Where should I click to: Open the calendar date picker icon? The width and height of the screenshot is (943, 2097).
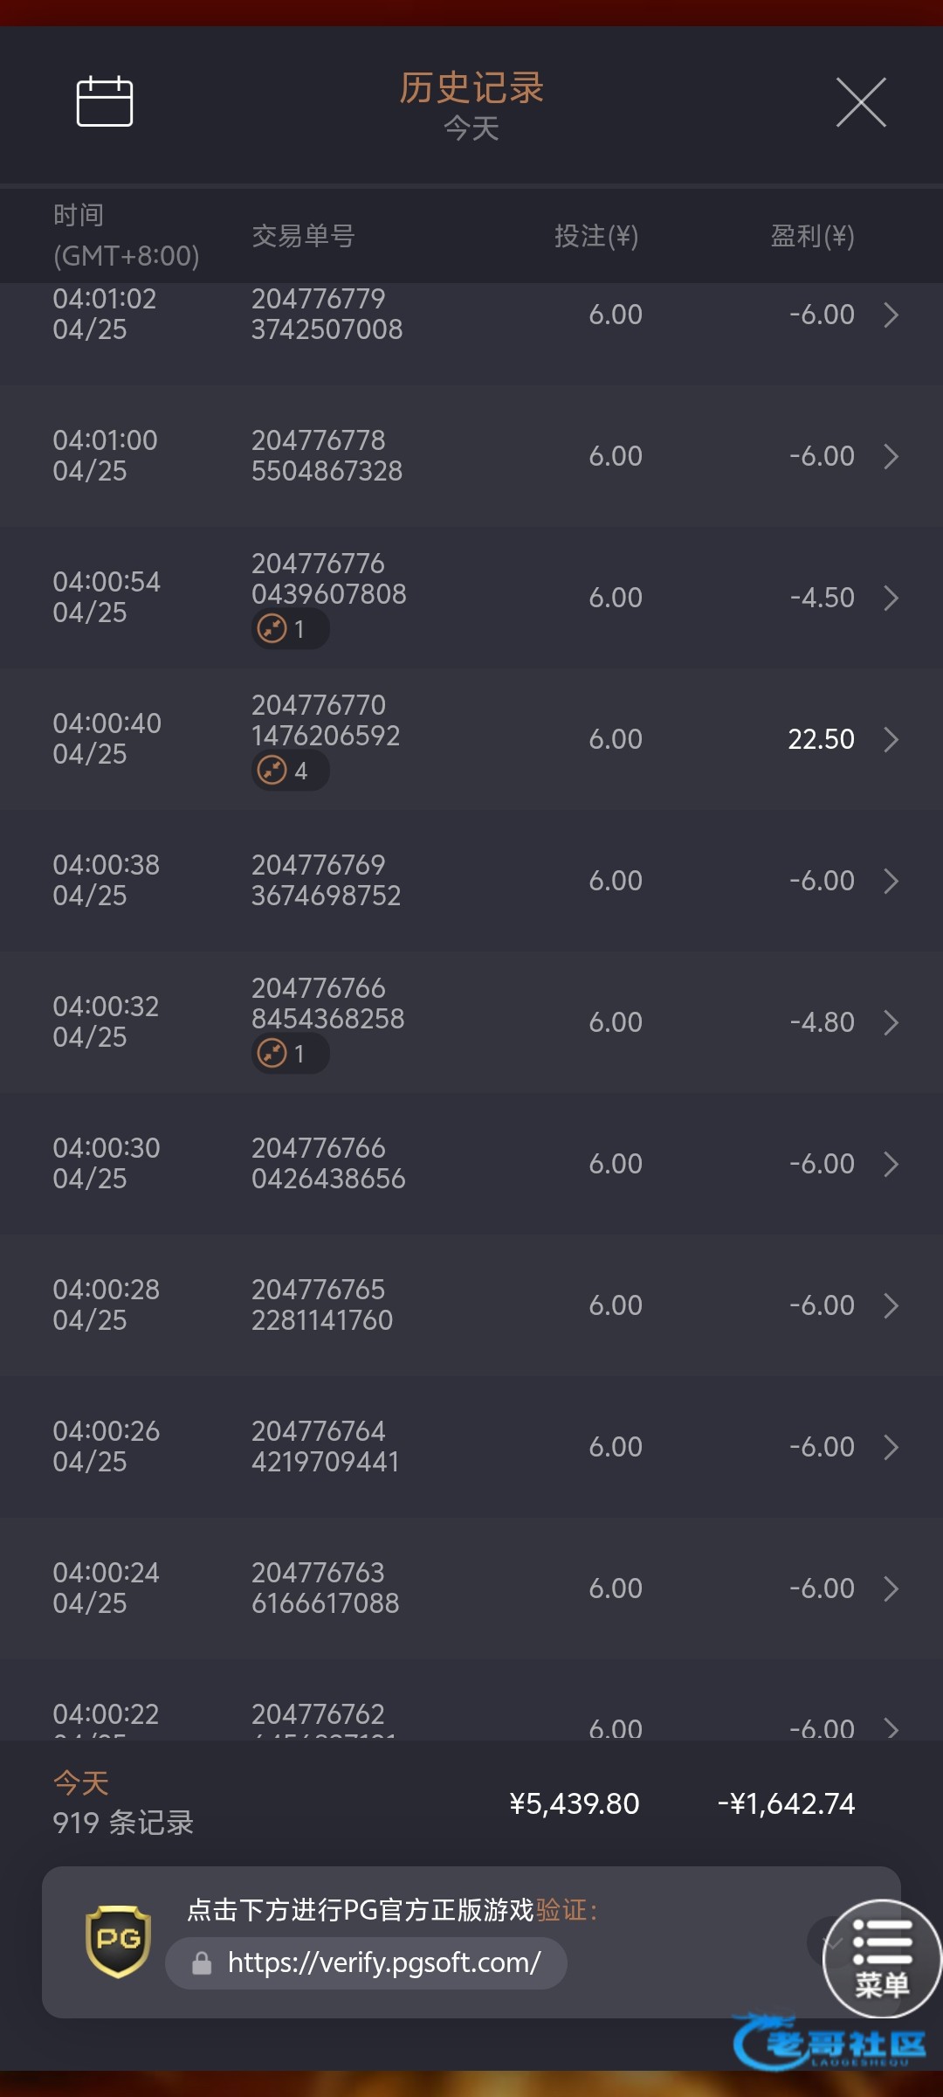click(x=105, y=100)
